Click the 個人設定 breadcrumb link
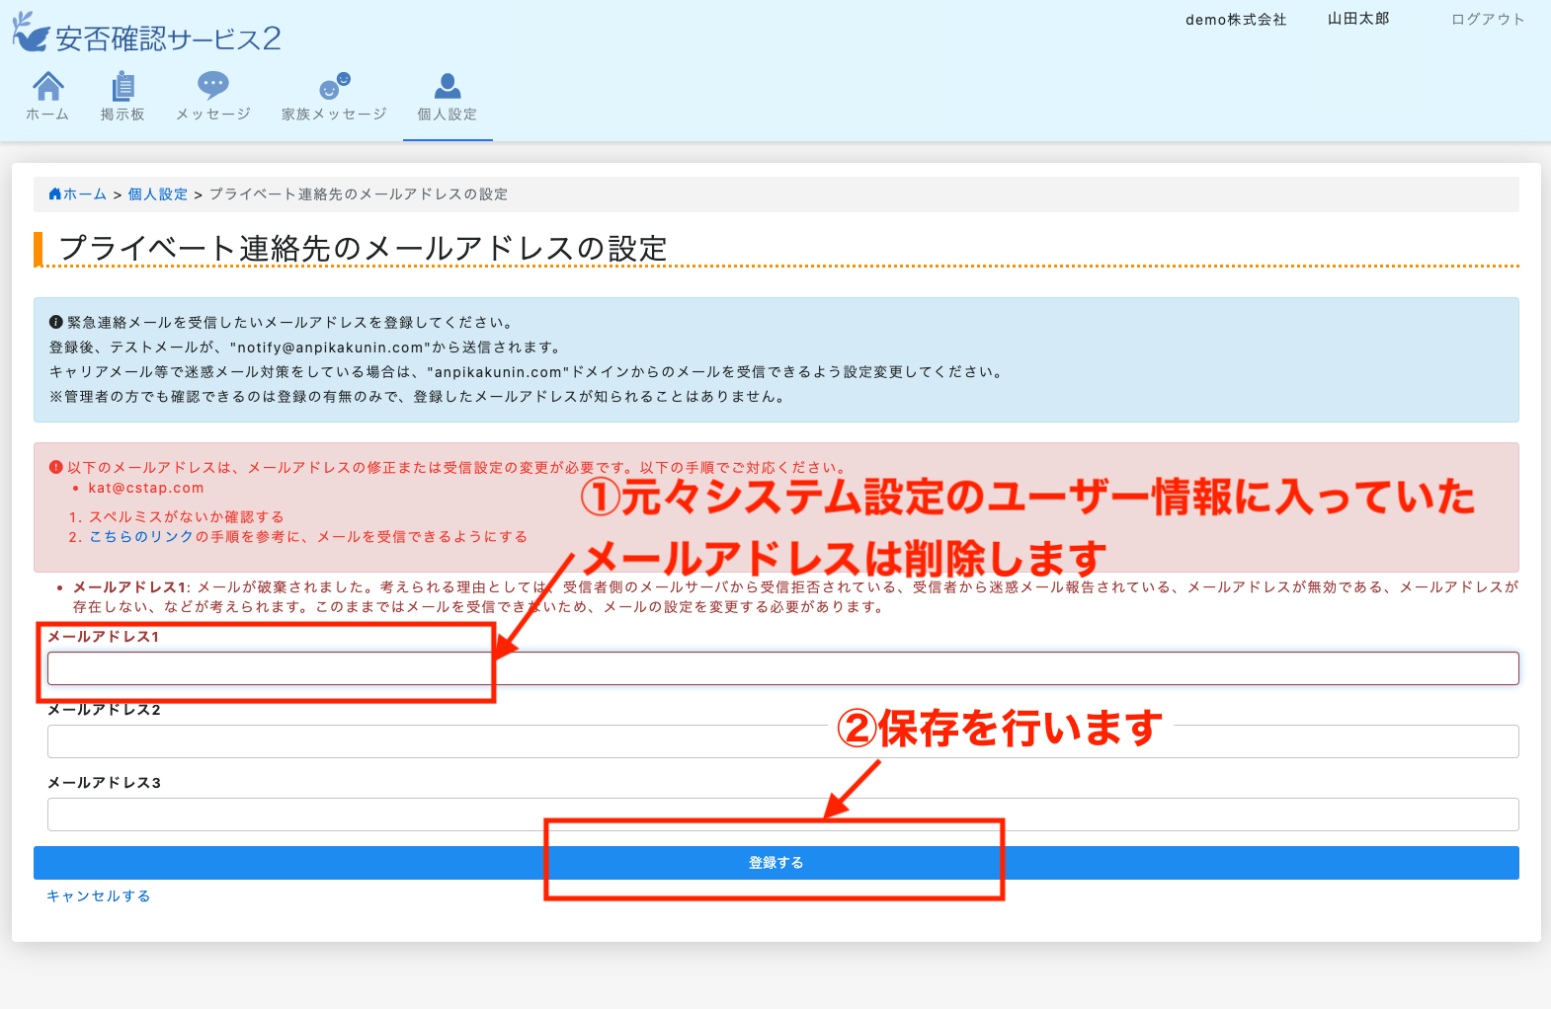This screenshot has height=1009, width=1551. point(158,194)
